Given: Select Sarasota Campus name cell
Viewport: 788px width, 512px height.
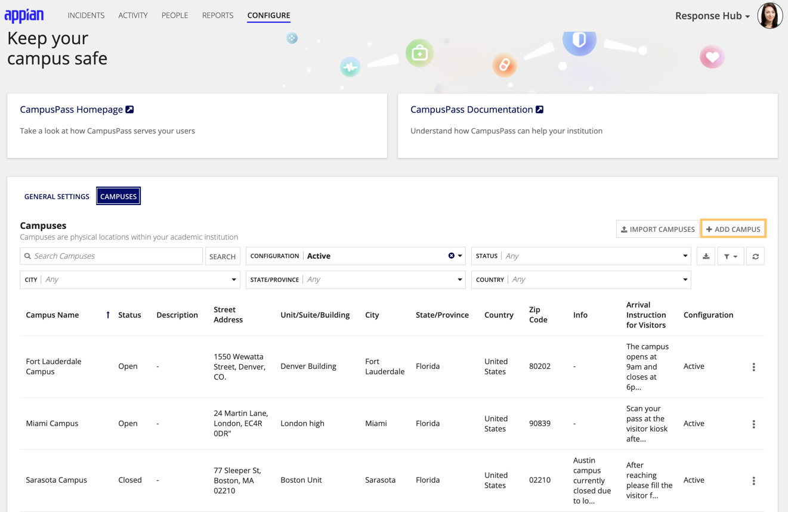Looking at the screenshot, I should [56, 480].
